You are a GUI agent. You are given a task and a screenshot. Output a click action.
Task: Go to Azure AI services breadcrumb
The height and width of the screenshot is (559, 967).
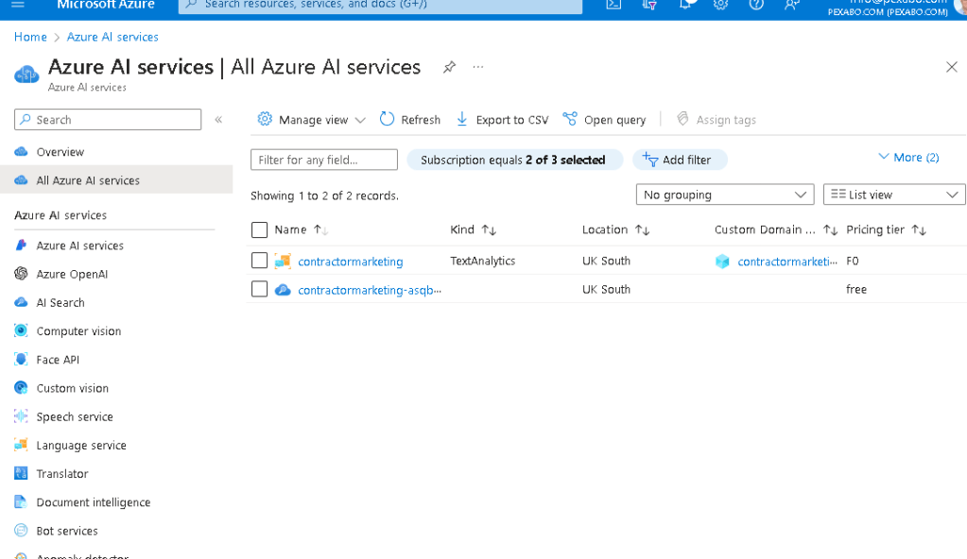[x=112, y=37]
